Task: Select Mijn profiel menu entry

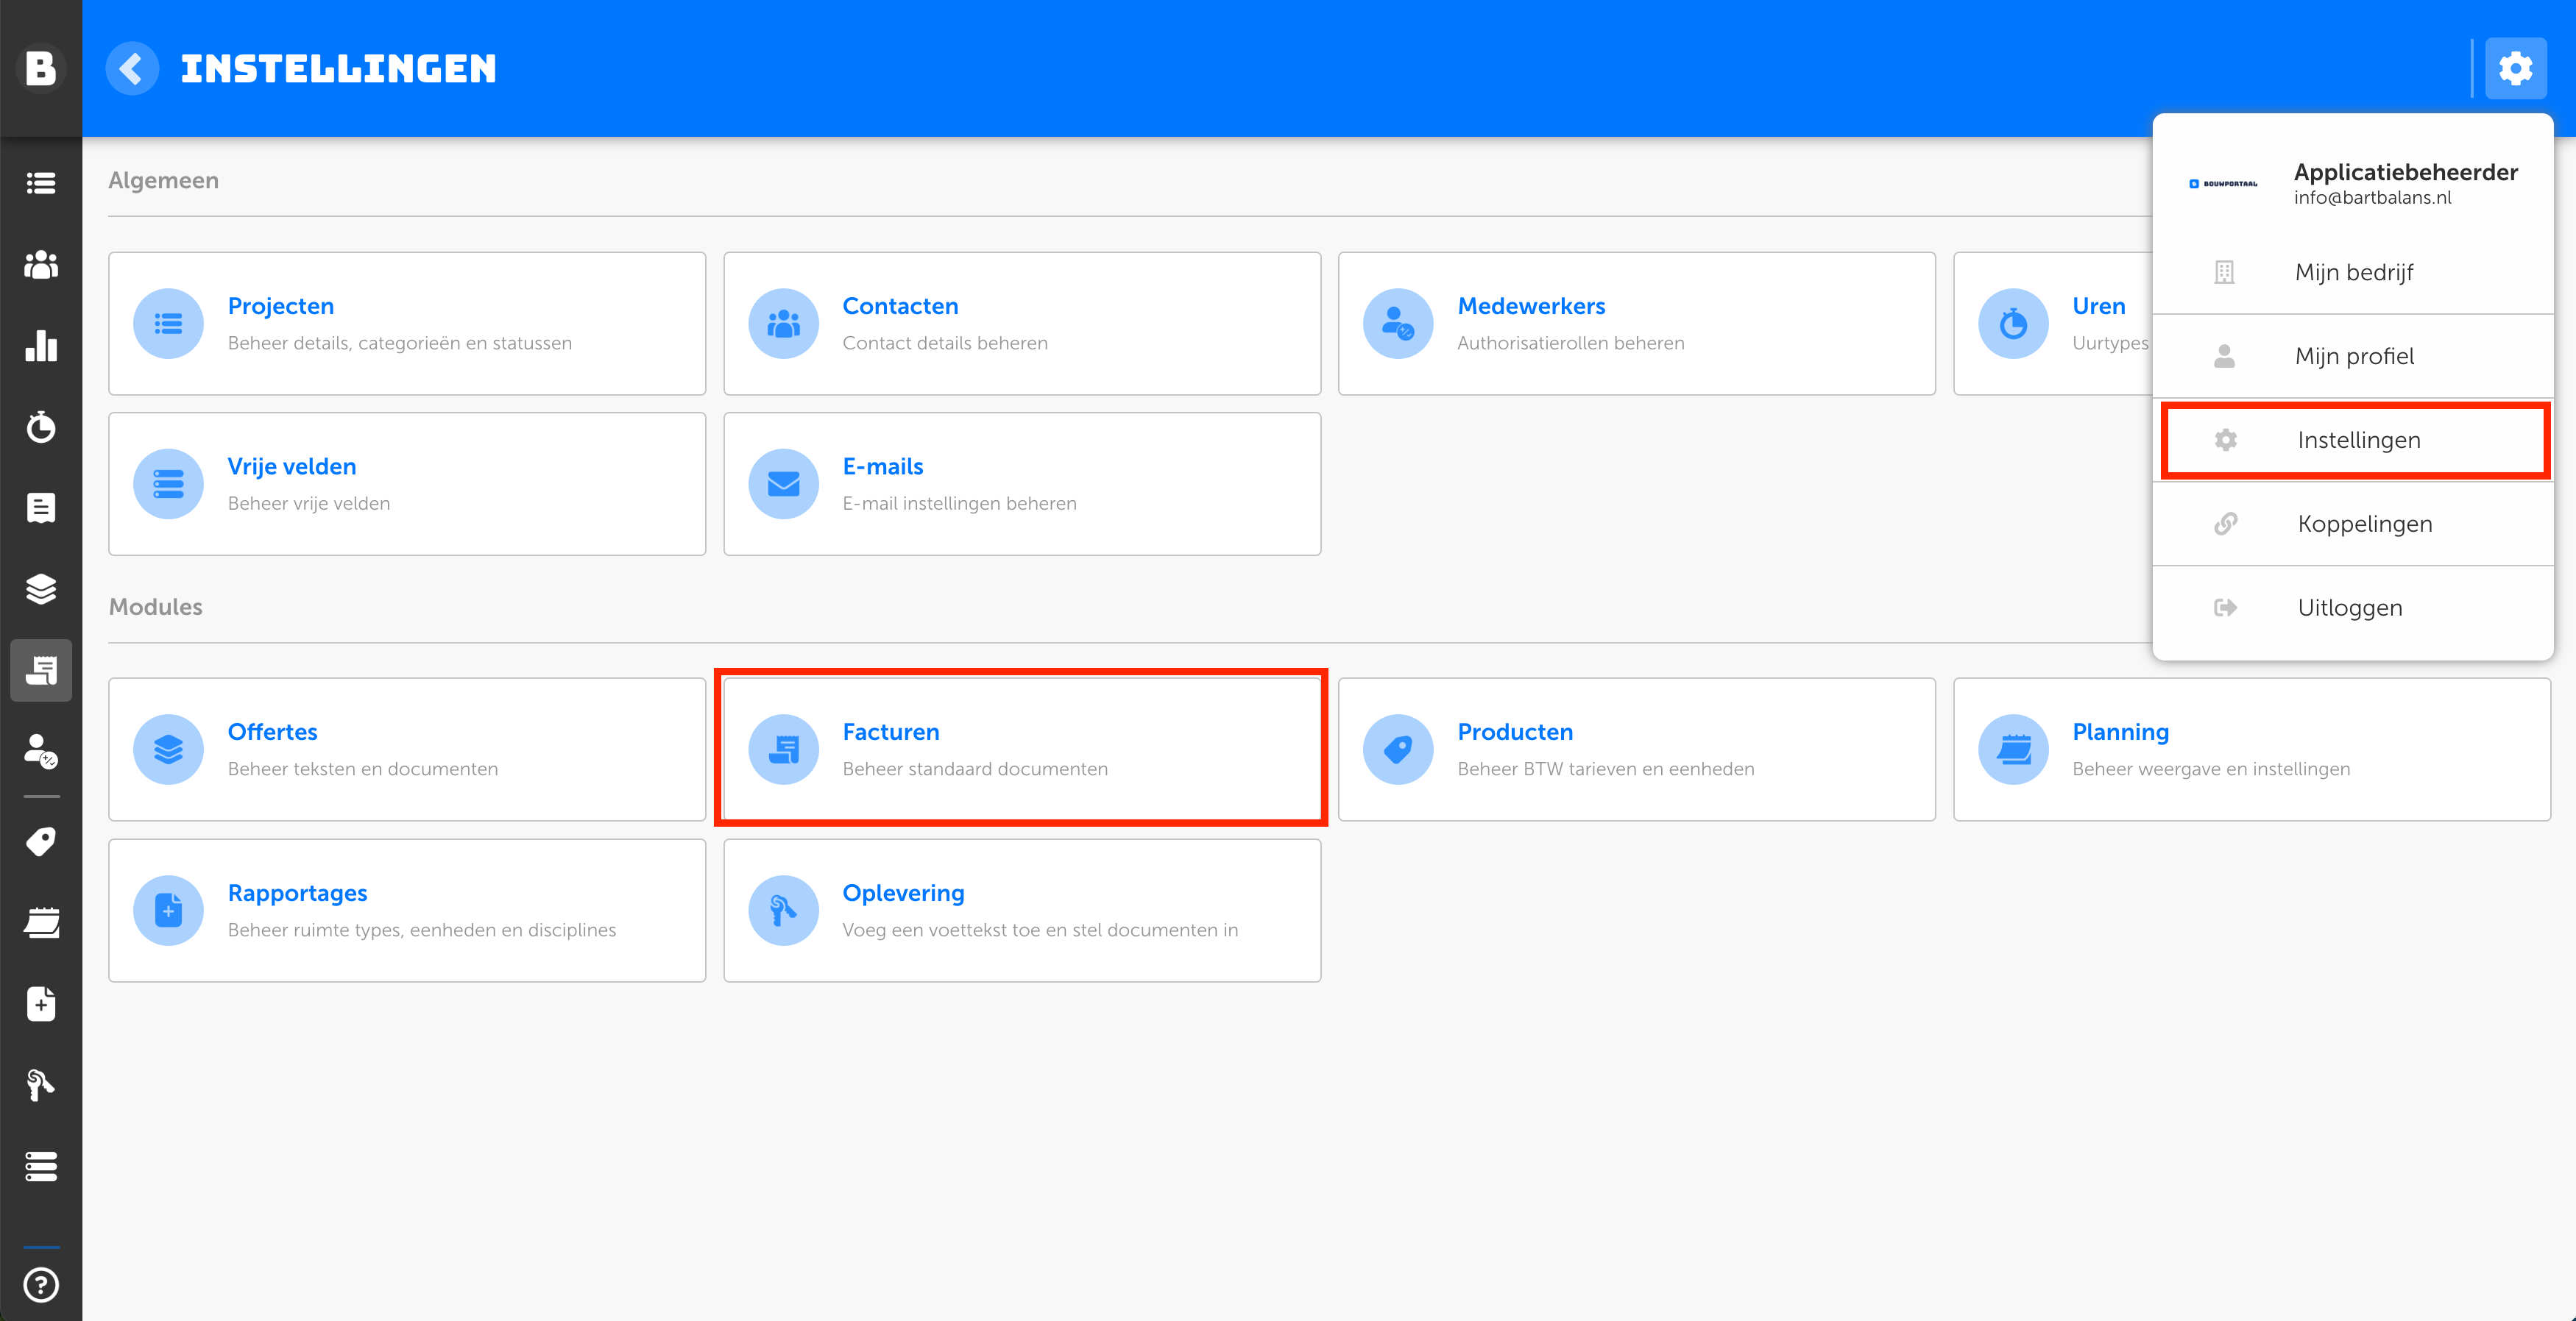Action: (2353, 356)
